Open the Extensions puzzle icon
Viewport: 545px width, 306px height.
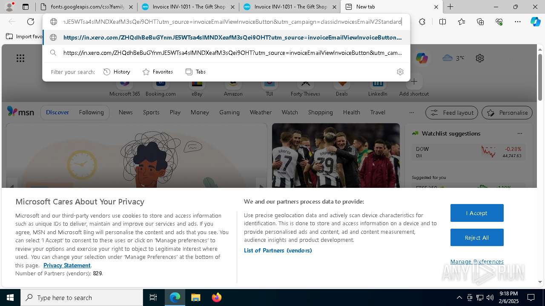click(x=422, y=22)
